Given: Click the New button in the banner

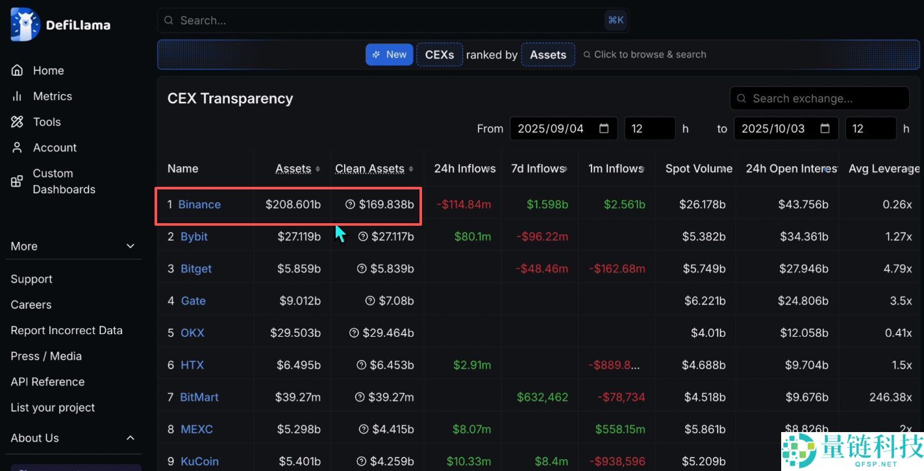Looking at the screenshot, I should (x=389, y=54).
